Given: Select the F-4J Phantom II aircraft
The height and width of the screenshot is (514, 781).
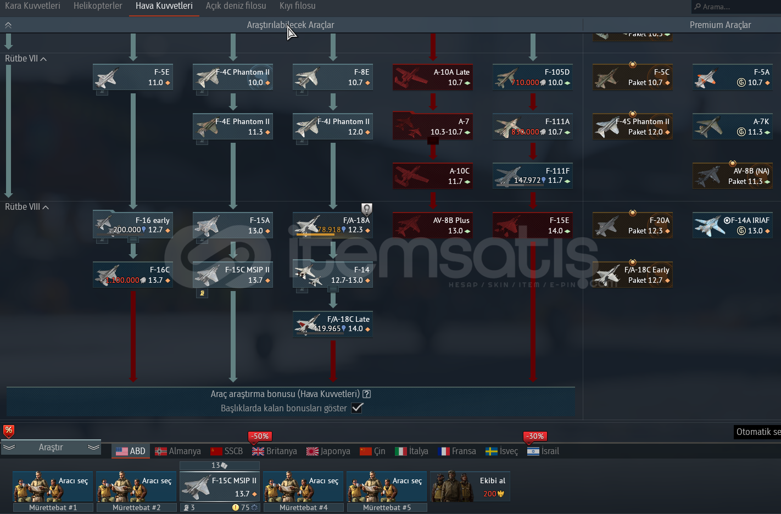Looking at the screenshot, I should click(333, 126).
